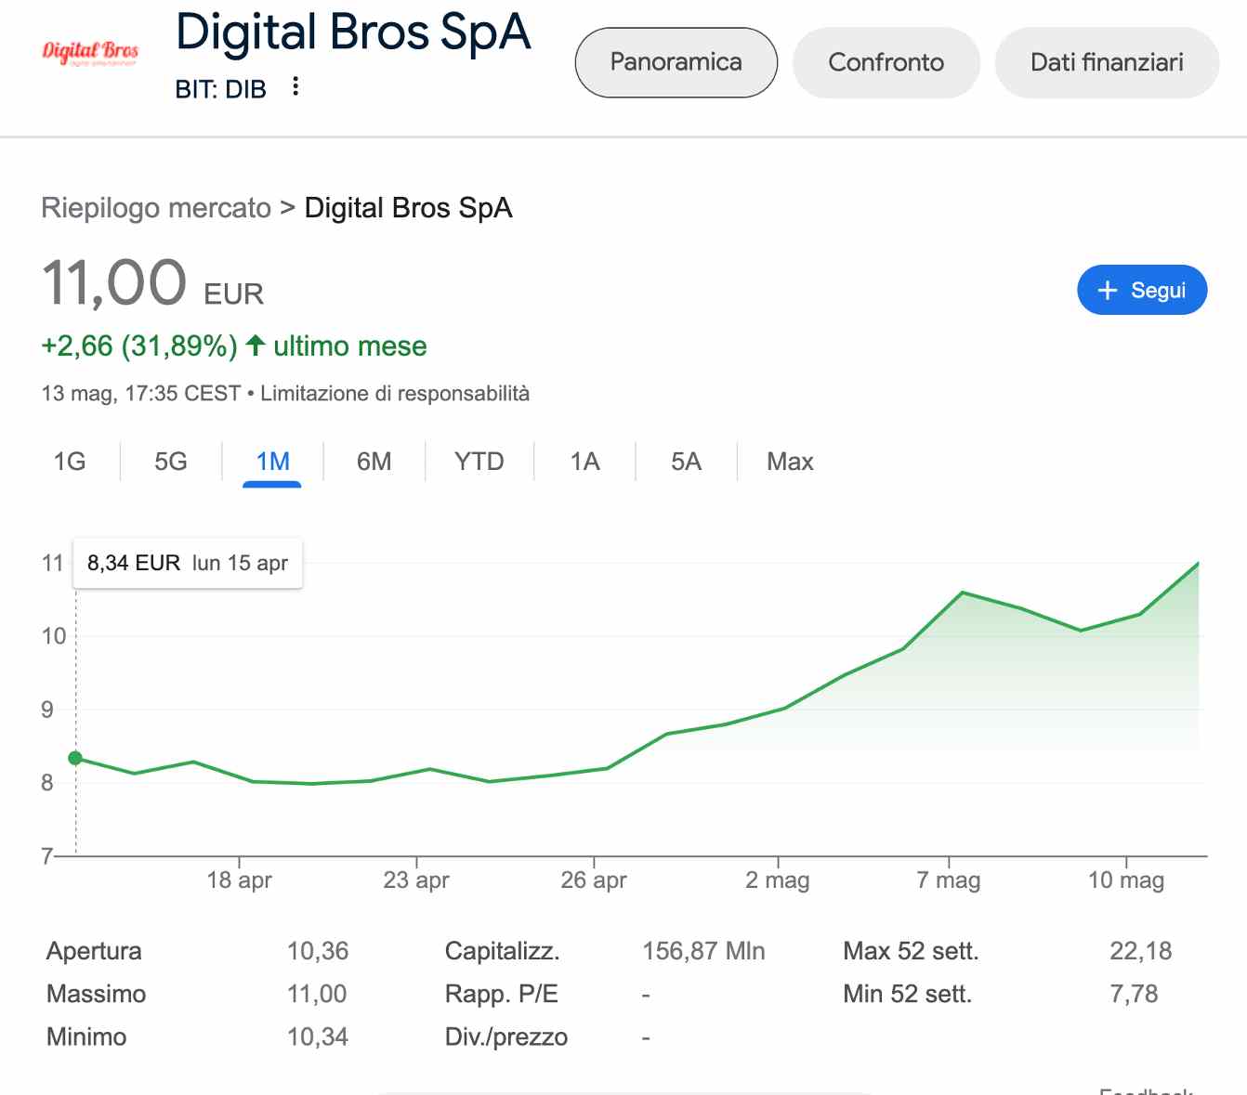Open the Riepilogo mercato link
Screen dimensions: 1247x1095
point(156,208)
